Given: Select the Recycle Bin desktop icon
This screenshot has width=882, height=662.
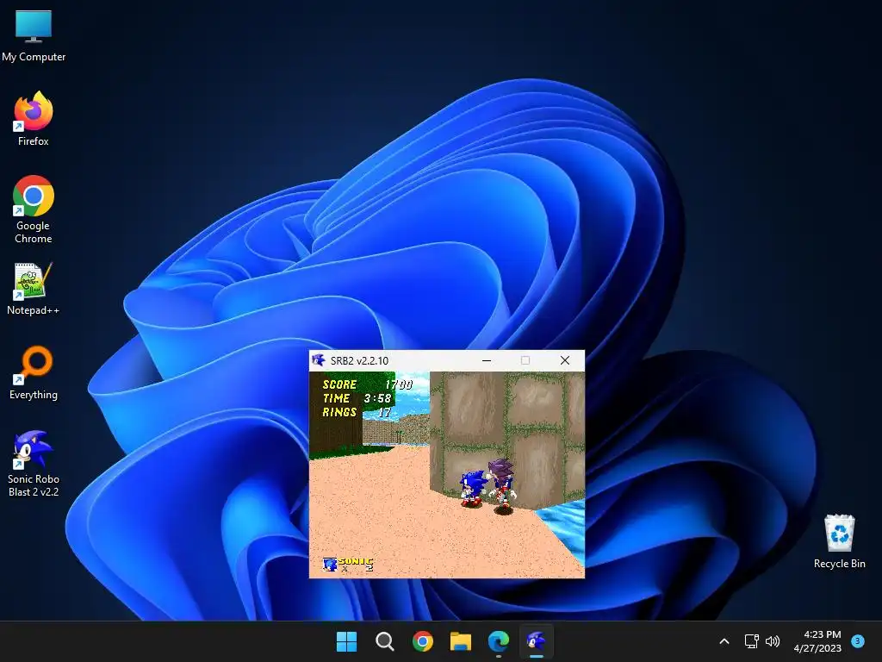Looking at the screenshot, I should 839,541.
